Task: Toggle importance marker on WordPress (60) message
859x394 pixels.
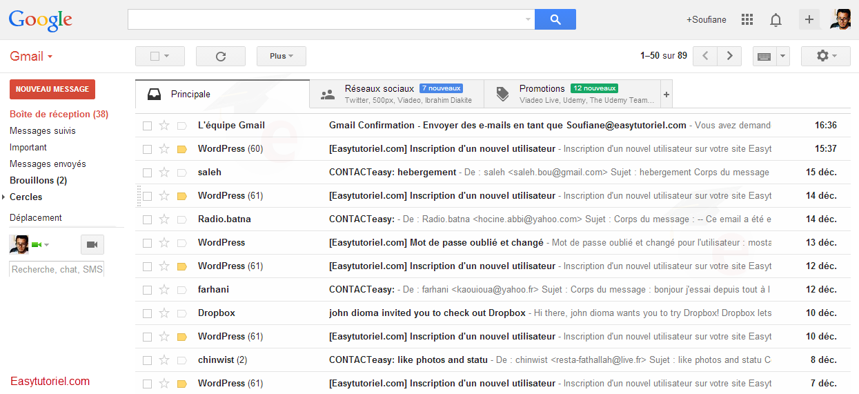Action: 182,149
